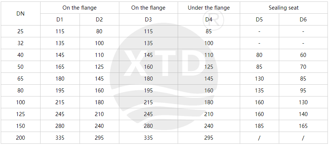Select the DN 200 row label
The height and width of the screenshot is (146, 329).
[x=20, y=138]
